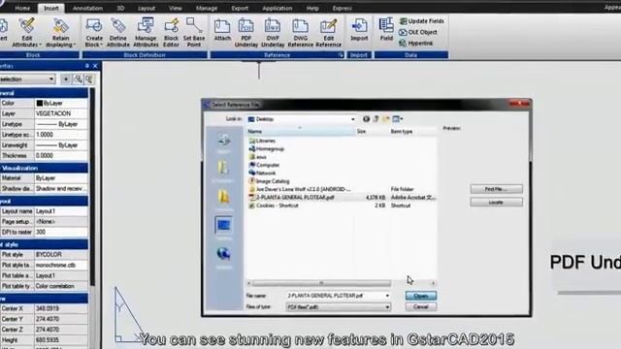Select Desktop in places sidebar
Screen dimensions: 621x349
click(224, 227)
